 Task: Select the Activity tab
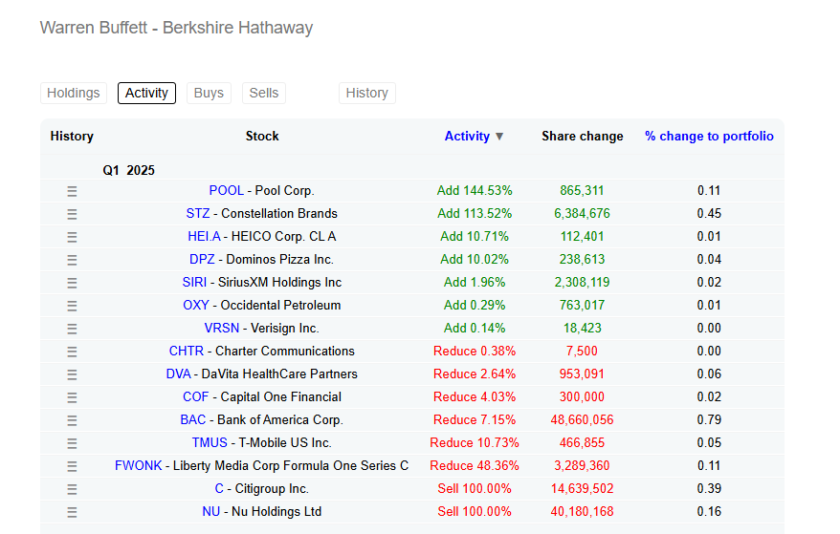(146, 93)
